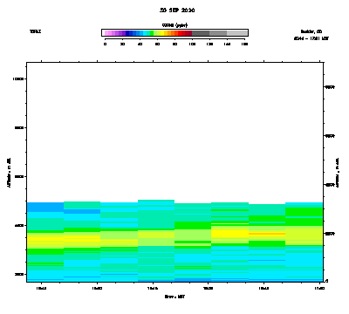Click the altitude label on the left axis

pyautogui.click(x=9, y=173)
